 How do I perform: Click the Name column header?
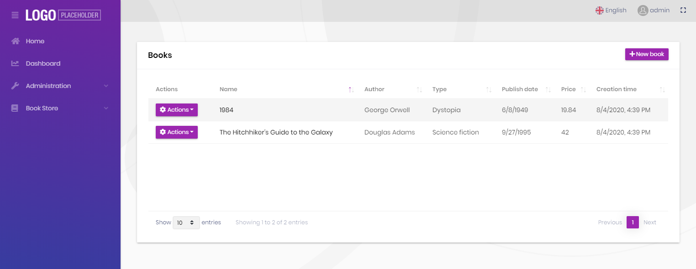pos(228,89)
